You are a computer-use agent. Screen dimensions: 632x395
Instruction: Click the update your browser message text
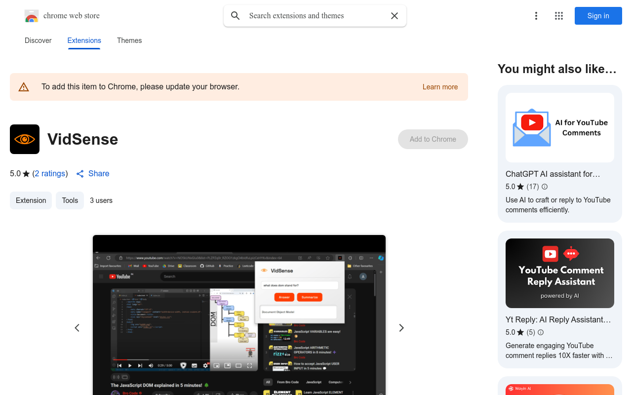pyautogui.click(x=140, y=87)
